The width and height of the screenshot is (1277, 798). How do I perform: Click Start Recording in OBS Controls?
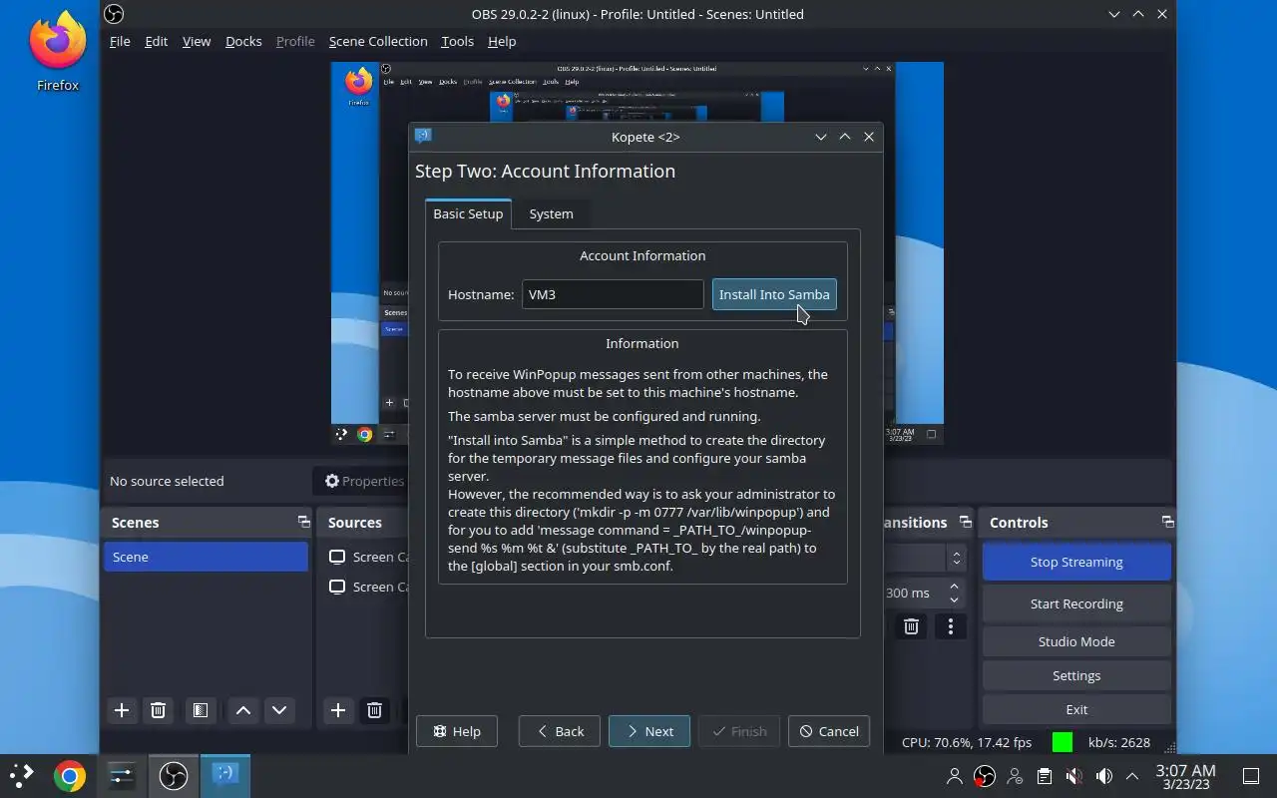(1076, 603)
